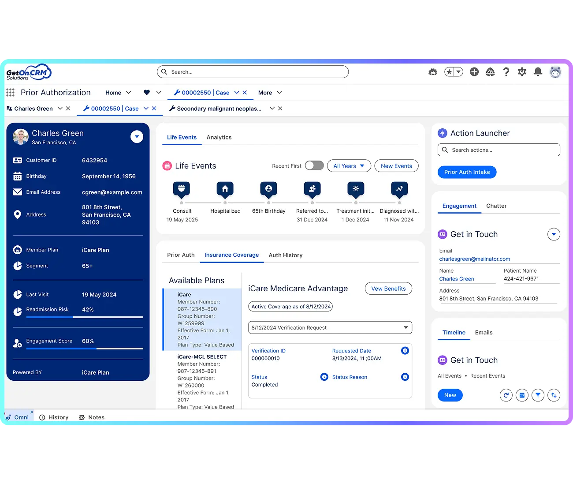Filter events in the Timeline panel
The width and height of the screenshot is (573, 484).
[538, 395]
